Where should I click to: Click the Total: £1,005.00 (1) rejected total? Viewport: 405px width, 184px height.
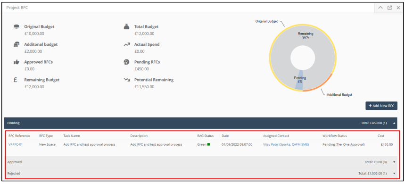tap(372, 174)
